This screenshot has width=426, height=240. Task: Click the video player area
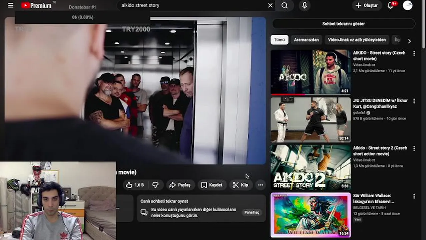(x=135, y=91)
